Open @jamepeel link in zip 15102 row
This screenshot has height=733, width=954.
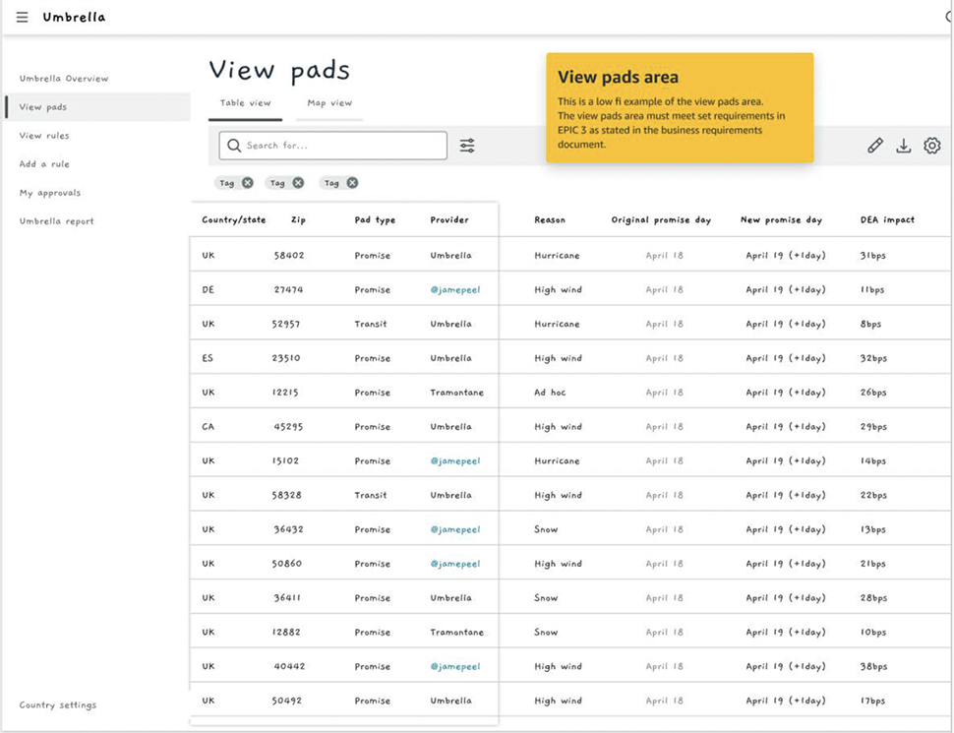pos(455,460)
